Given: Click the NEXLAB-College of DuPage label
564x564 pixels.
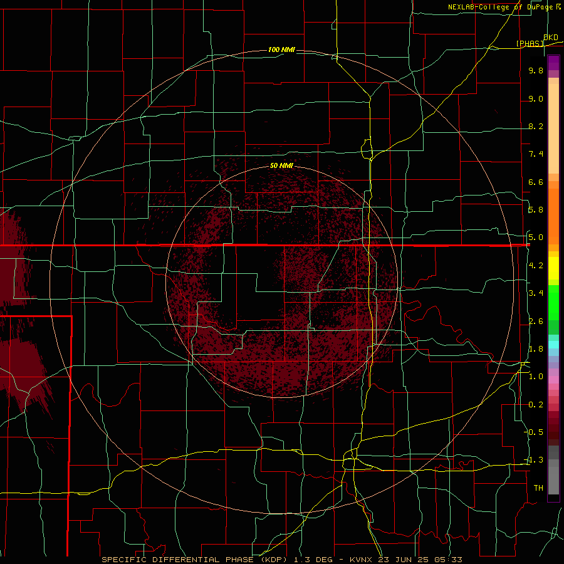Looking at the screenshot, I should tap(500, 7).
